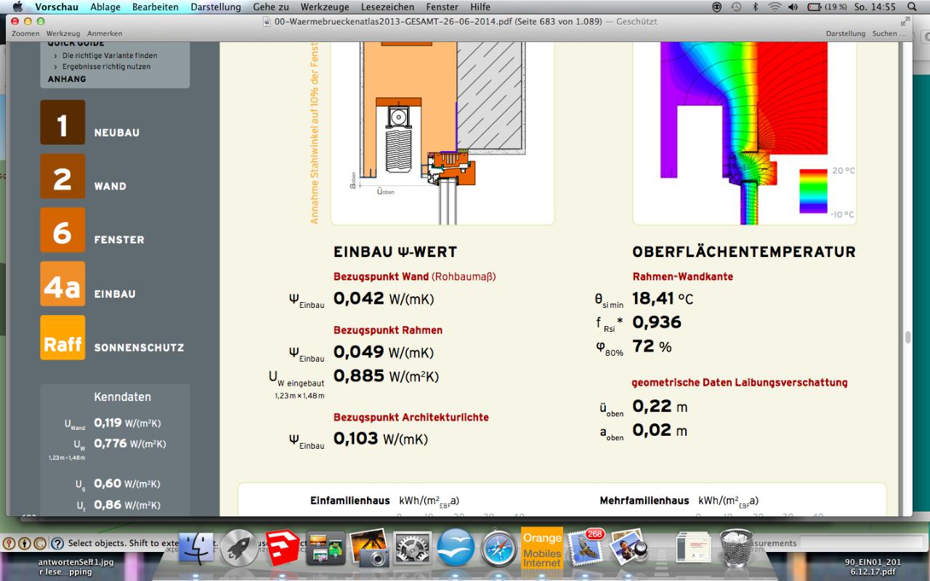Launch Safari from the Dock

click(x=498, y=548)
